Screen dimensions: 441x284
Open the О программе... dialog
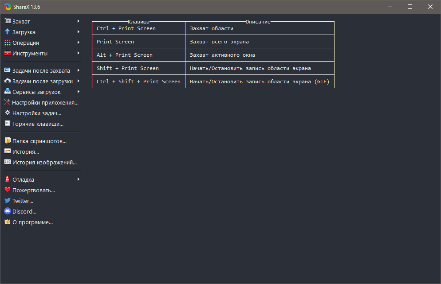pyautogui.click(x=42, y=222)
